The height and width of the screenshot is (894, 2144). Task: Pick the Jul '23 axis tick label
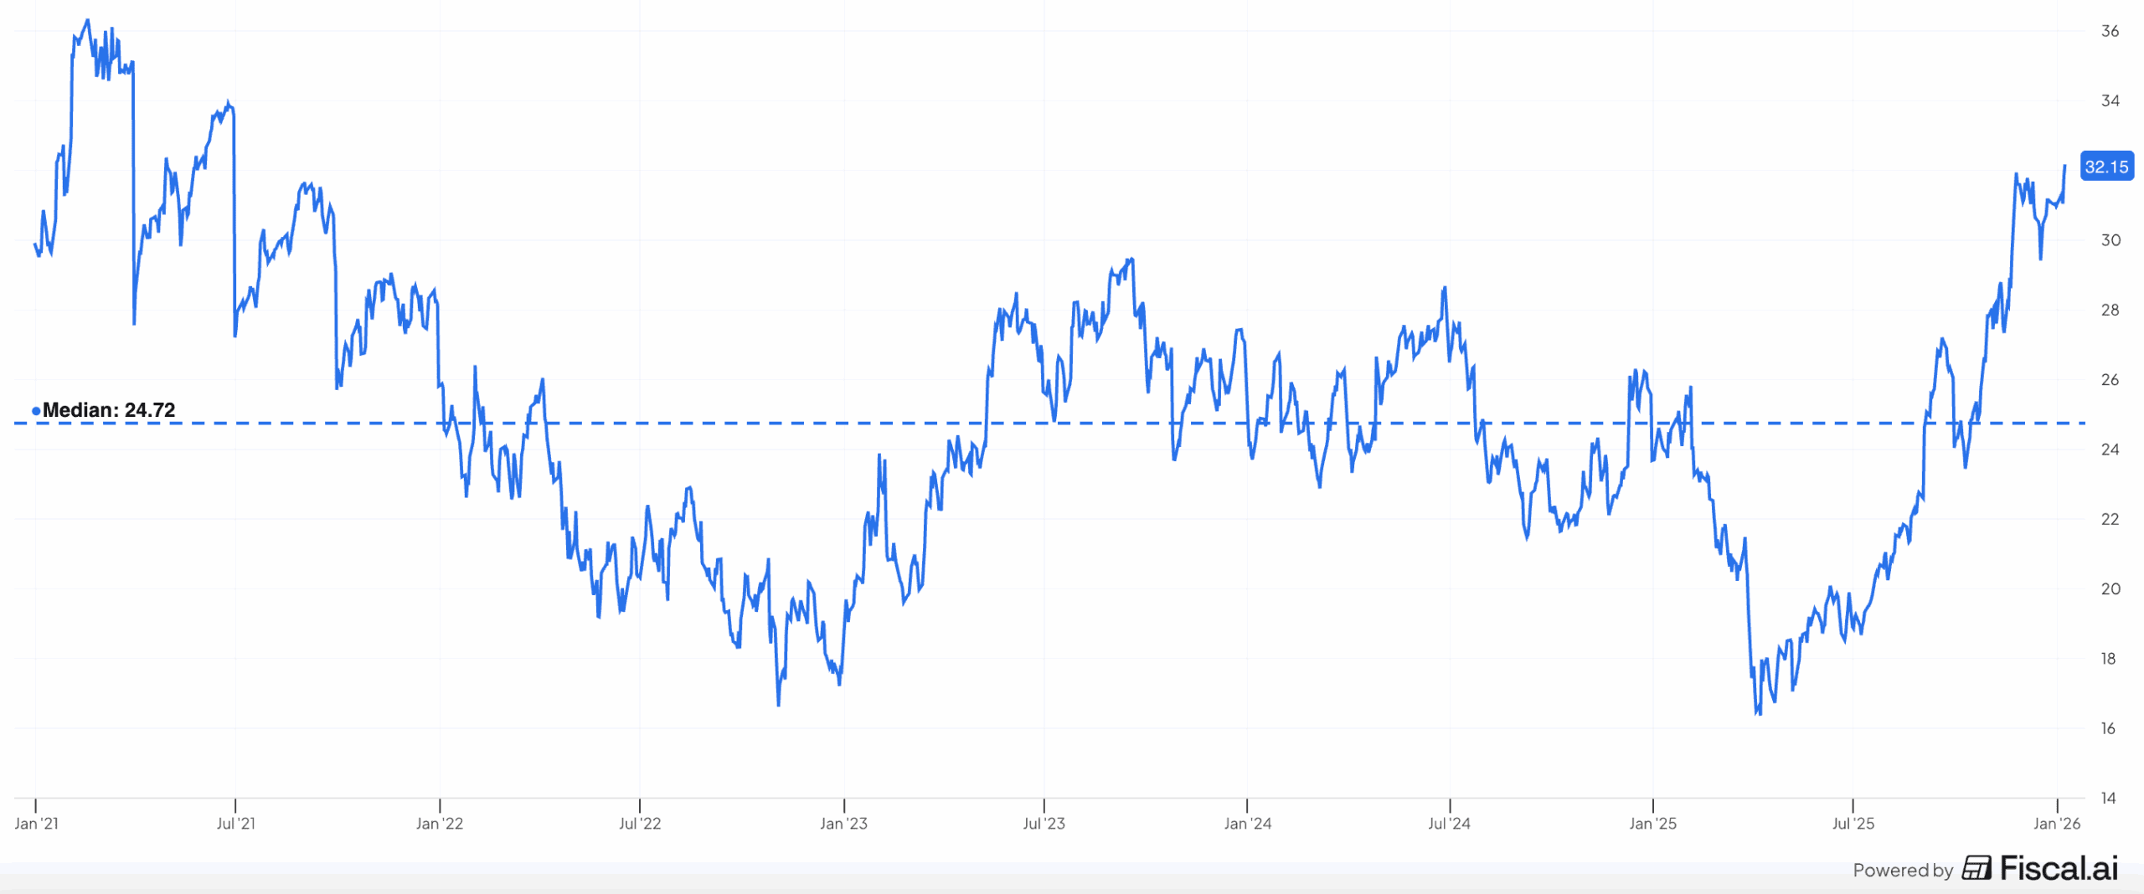coord(1044,824)
